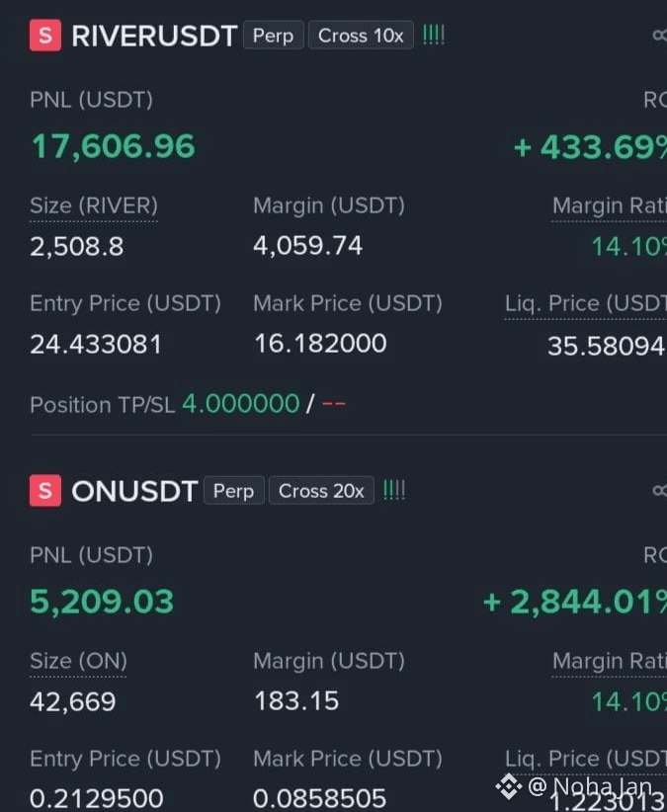Viewport: 667px width, 812px height.
Task: Open the RIVERUSDT pair title
Action: [x=154, y=36]
